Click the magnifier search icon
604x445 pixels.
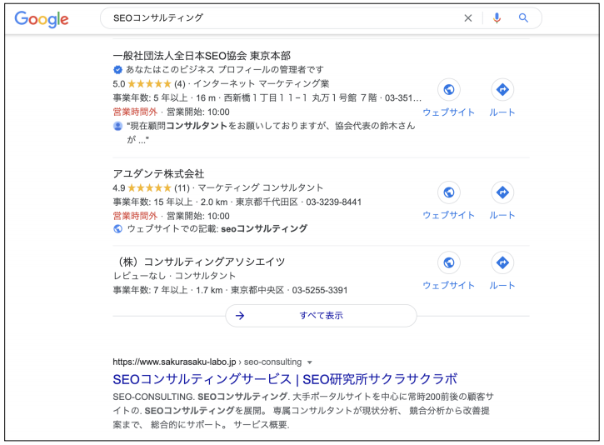pos(523,17)
